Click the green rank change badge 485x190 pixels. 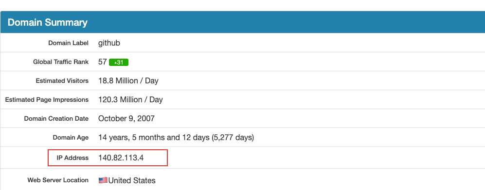point(119,62)
